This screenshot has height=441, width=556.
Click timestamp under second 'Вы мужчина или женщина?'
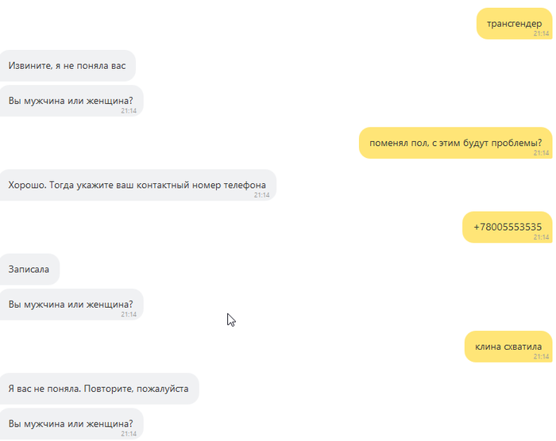[129, 315]
